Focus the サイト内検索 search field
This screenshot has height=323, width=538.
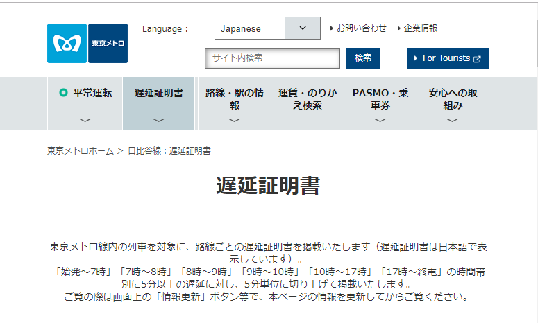click(272, 58)
